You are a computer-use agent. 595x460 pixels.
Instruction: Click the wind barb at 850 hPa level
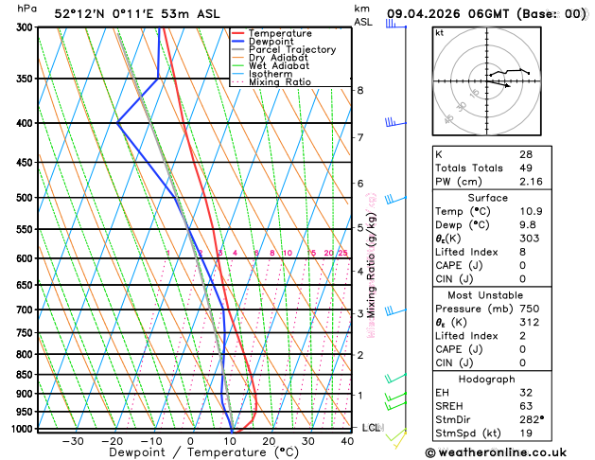(395, 378)
